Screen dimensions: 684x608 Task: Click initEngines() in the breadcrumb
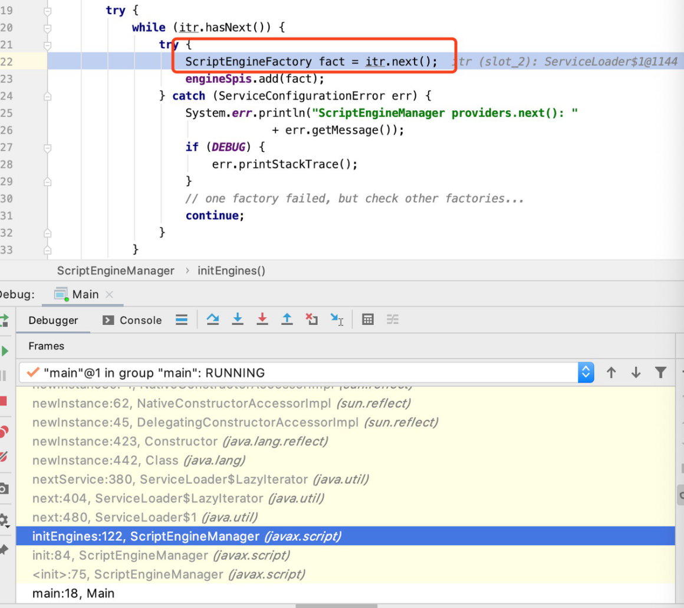click(x=231, y=270)
